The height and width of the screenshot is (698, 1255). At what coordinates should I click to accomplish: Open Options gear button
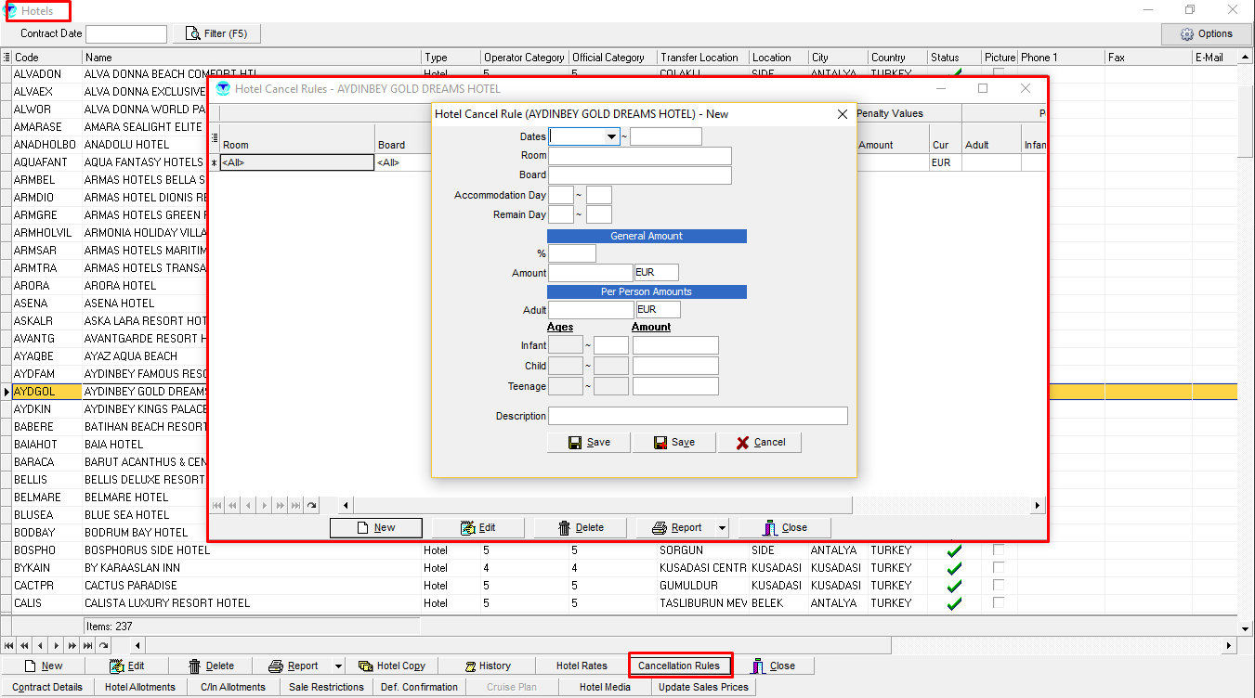click(x=1206, y=33)
